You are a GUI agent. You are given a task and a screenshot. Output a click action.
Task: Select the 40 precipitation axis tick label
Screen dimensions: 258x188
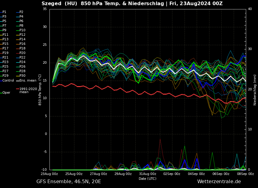(x=250, y=9)
